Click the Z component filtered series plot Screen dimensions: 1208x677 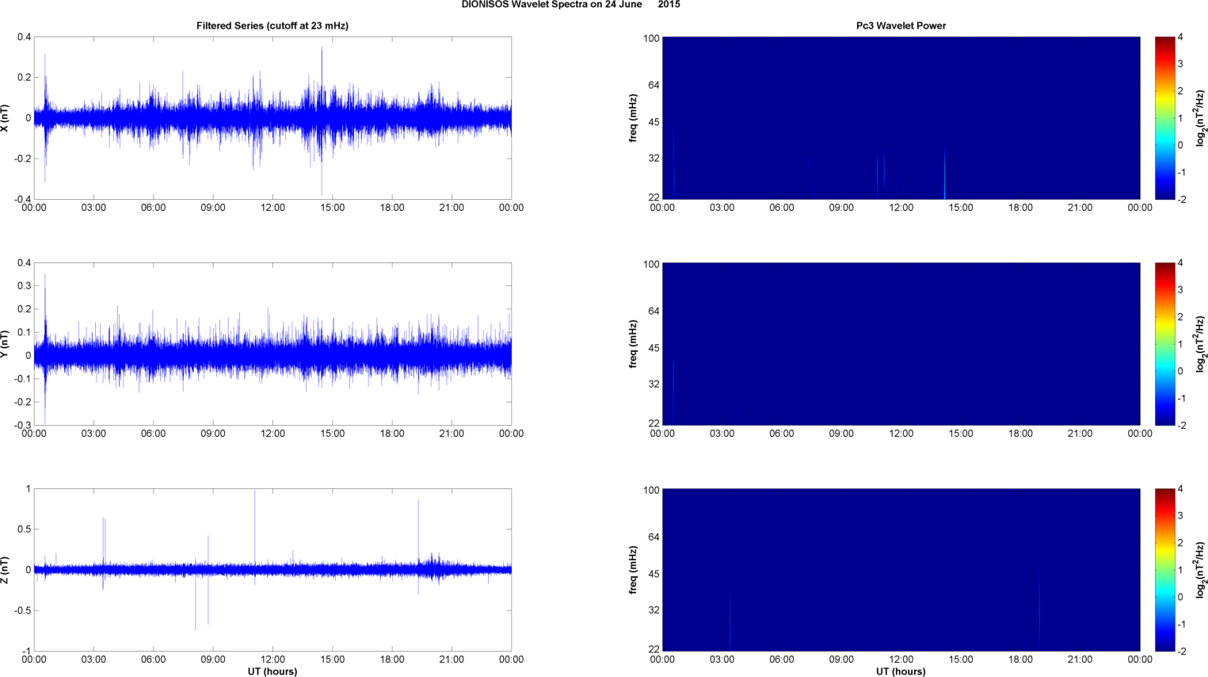pyautogui.click(x=272, y=570)
